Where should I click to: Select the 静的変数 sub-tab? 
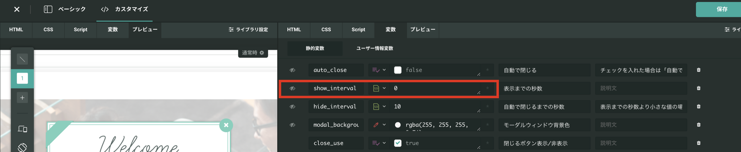point(315,48)
